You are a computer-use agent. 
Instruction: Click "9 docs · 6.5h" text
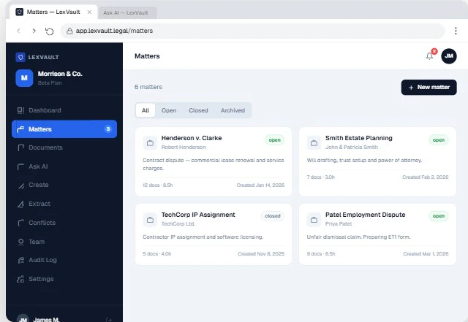click(x=321, y=253)
